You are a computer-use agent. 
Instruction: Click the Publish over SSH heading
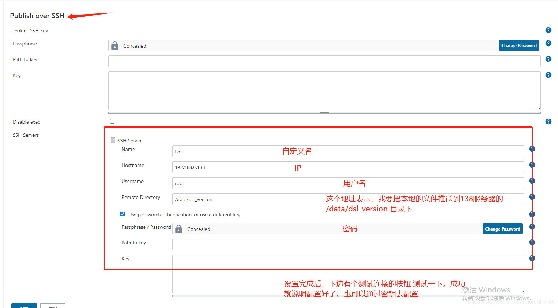click(x=37, y=16)
